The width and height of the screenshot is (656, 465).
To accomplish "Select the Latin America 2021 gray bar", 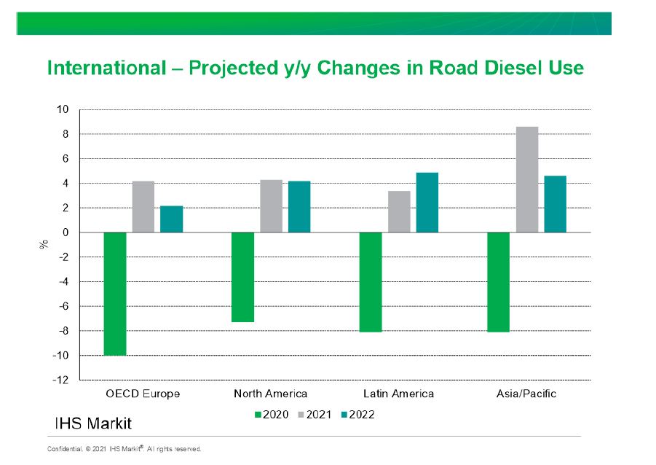I will pyautogui.click(x=399, y=211).
